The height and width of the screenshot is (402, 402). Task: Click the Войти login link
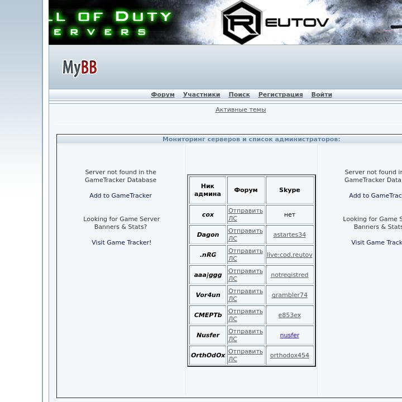pos(321,94)
